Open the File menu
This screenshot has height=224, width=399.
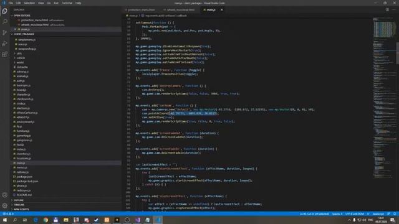pos(11,3)
